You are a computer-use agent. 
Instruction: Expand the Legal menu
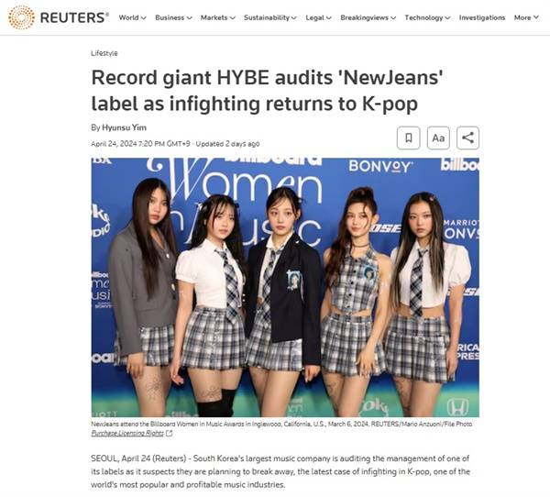[318, 17]
